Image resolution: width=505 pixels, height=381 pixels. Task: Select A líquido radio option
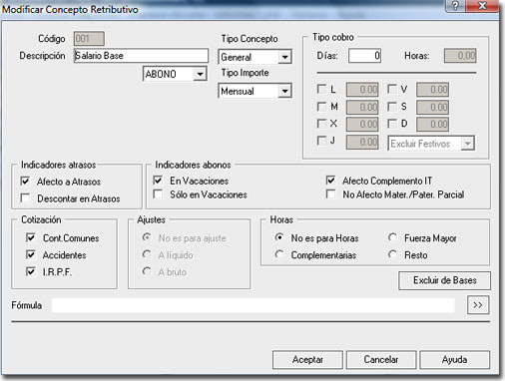coord(147,254)
